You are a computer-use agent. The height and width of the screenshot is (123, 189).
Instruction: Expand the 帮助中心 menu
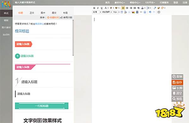135,3
